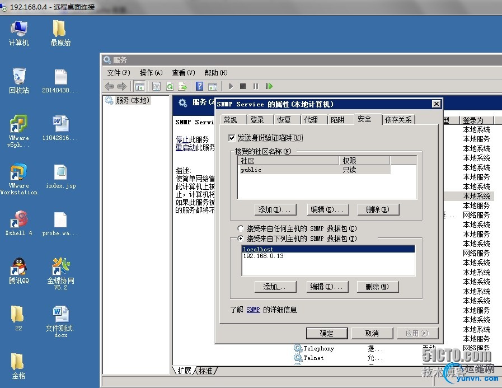Open the 计算机 desktop icon
Viewport: 502px width, 388px height.
click(18, 34)
